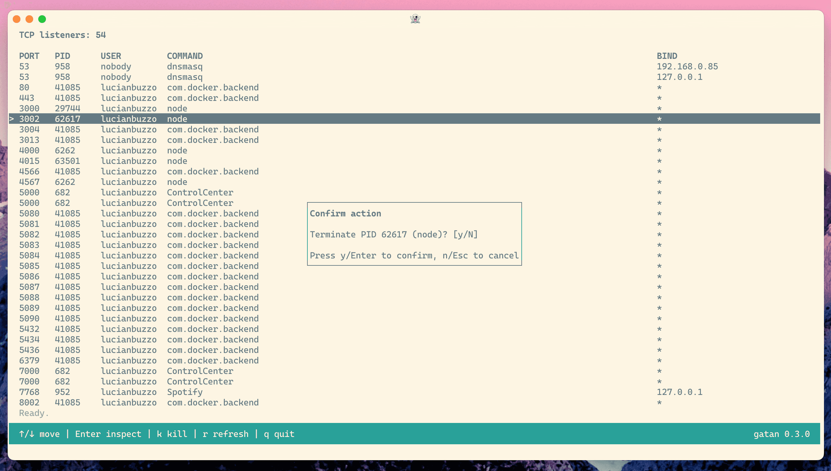Click the COMMAND column header
Image resolution: width=831 pixels, height=471 pixels.
[x=185, y=56]
